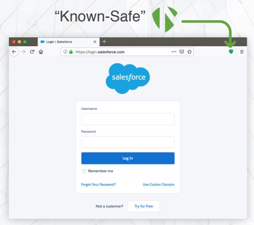254x225 pixels.
Task: Click the green shield extension icon
Action: (231, 52)
